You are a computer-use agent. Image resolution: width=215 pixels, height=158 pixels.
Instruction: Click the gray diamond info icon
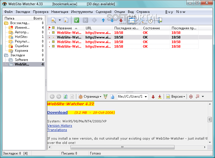point(94,20)
